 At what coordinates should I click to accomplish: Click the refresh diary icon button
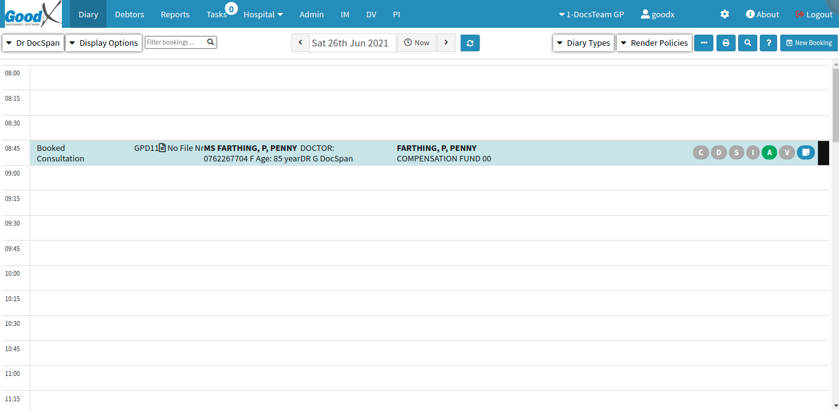pyautogui.click(x=470, y=43)
